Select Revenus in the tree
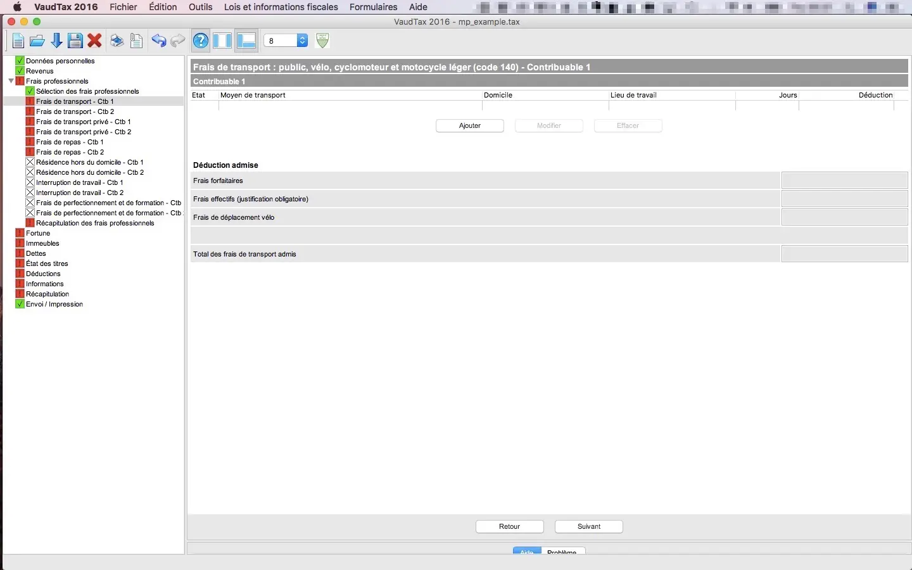This screenshot has width=912, height=570. pos(40,71)
